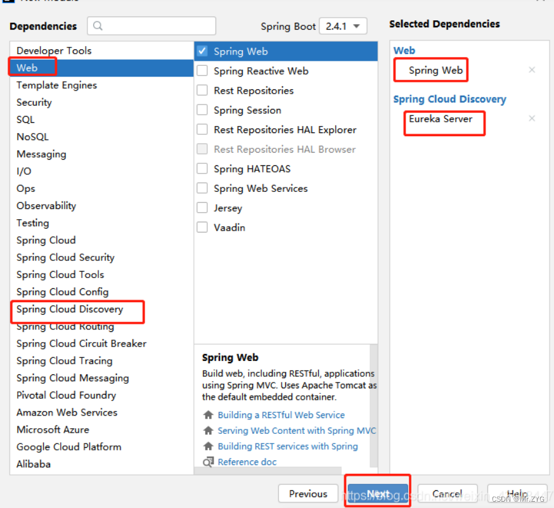Select Eureka Server in Selected Dependencies
Screen dimensions: 554x508
[441, 119]
